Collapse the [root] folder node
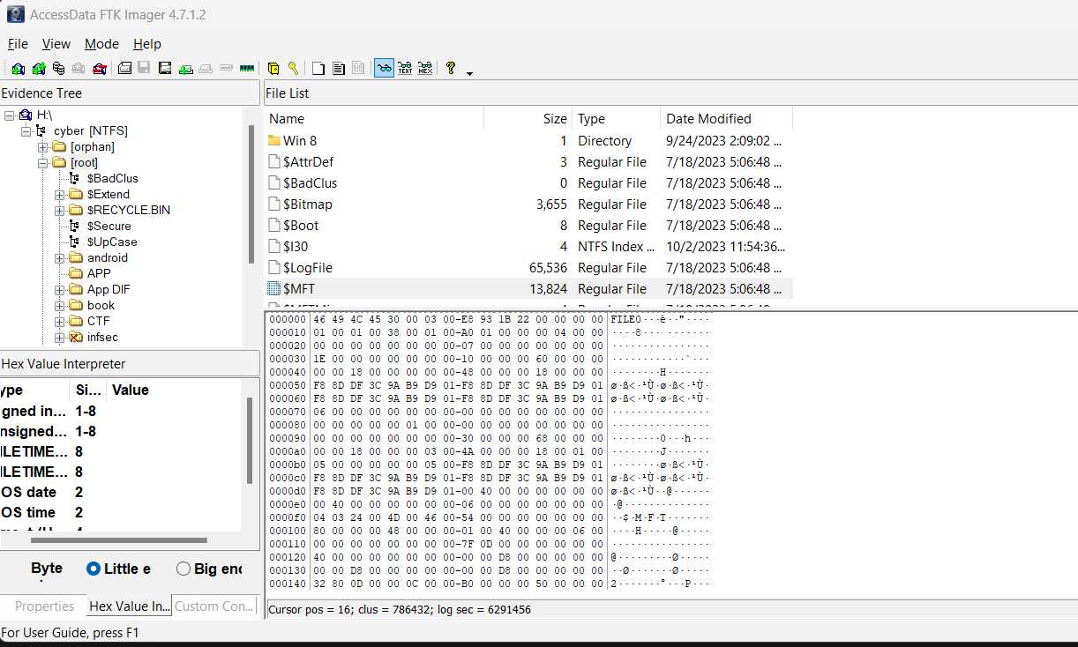 (42, 162)
